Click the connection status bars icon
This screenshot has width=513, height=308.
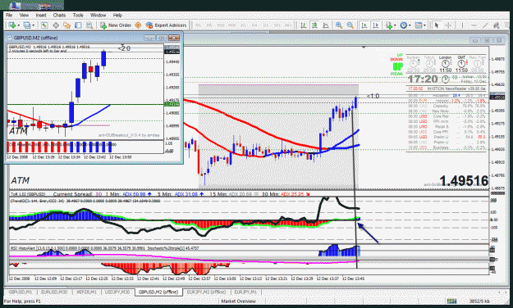(x=451, y=301)
